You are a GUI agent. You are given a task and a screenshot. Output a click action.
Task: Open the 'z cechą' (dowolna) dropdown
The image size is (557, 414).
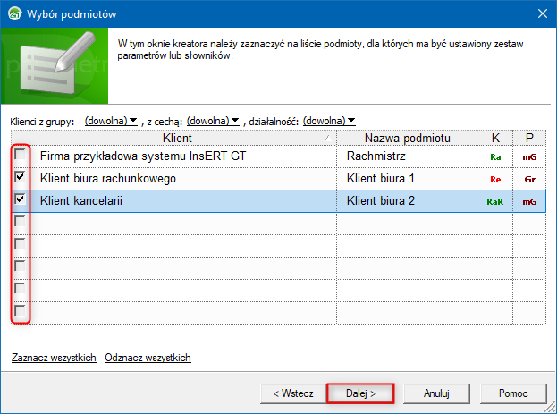coord(213,121)
